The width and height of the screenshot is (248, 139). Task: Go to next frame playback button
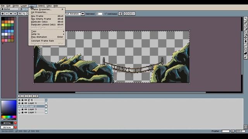click(x=32, y=96)
